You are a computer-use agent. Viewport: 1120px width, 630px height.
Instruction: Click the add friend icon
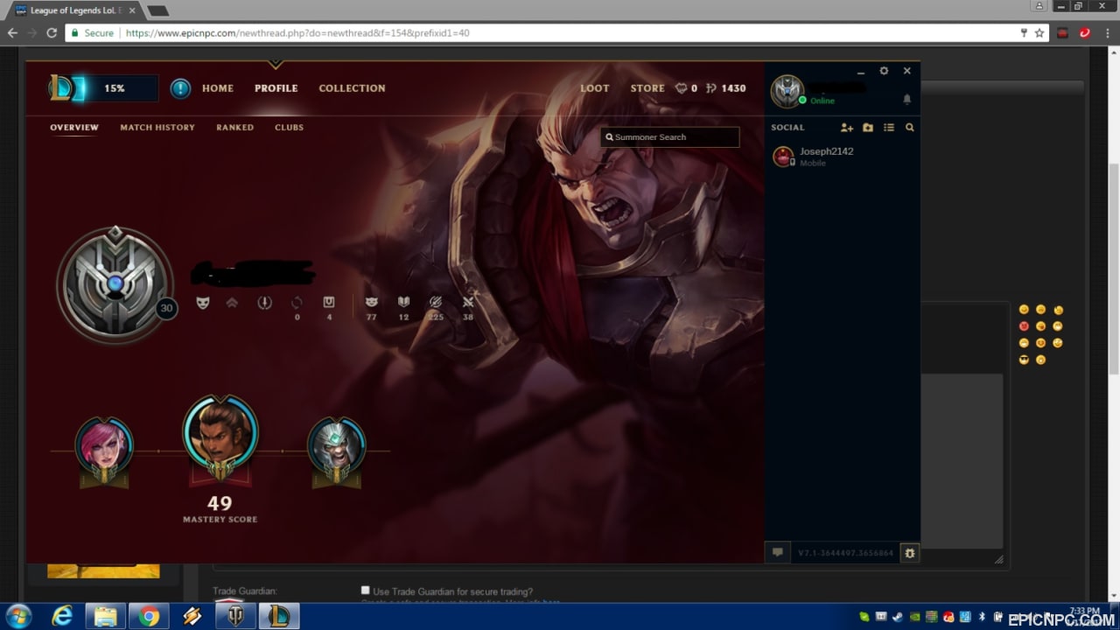point(846,128)
